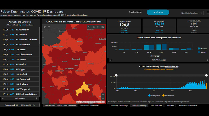
Task: Toggle Neu berichtet legend series
Action: pyautogui.click(x=168, y=95)
